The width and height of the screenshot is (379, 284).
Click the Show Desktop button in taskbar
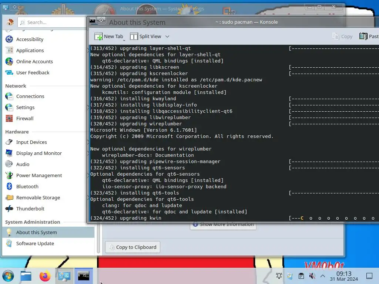[x=369, y=276]
